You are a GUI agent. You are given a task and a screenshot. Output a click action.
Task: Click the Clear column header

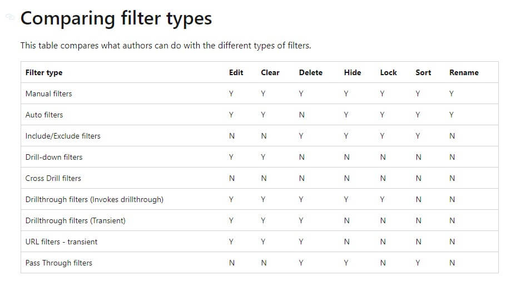pos(270,72)
